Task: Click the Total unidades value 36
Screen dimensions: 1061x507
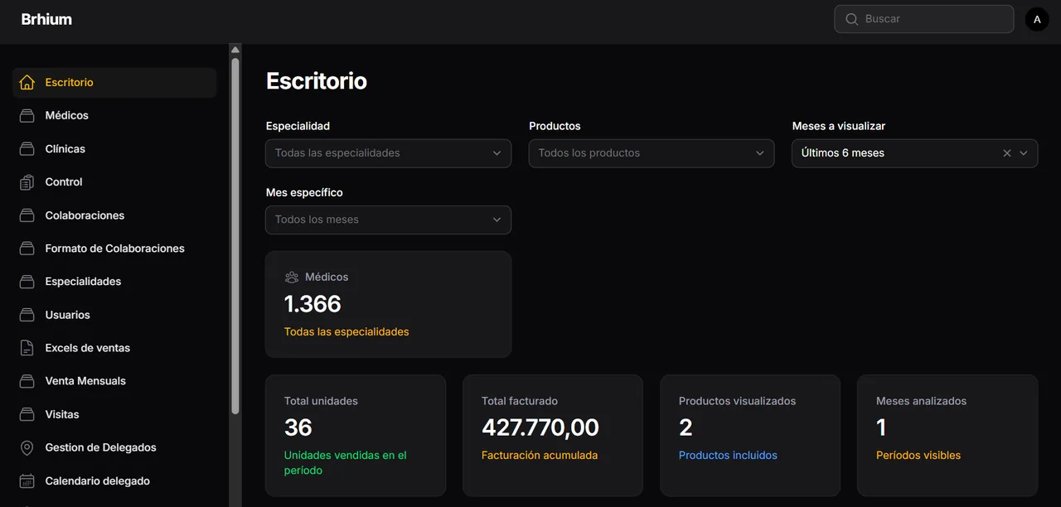Action: [298, 427]
